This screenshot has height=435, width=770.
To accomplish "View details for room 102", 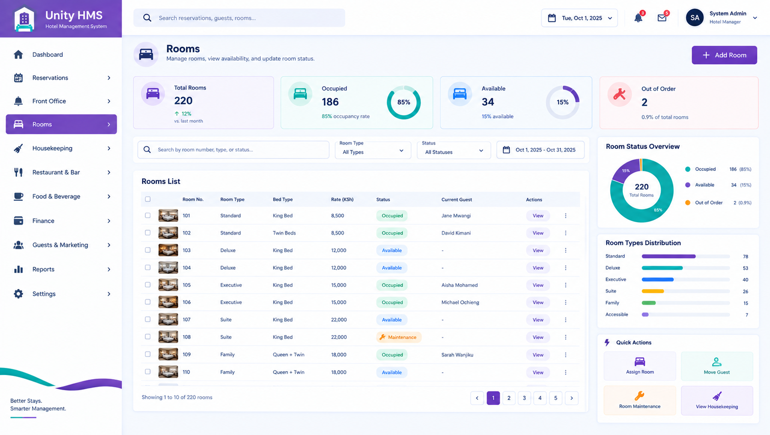I will (x=538, y=233).
